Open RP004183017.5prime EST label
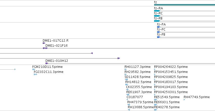The height and width of the screenshot is (111, 215). pyautogui.click(x=171, y=82)
